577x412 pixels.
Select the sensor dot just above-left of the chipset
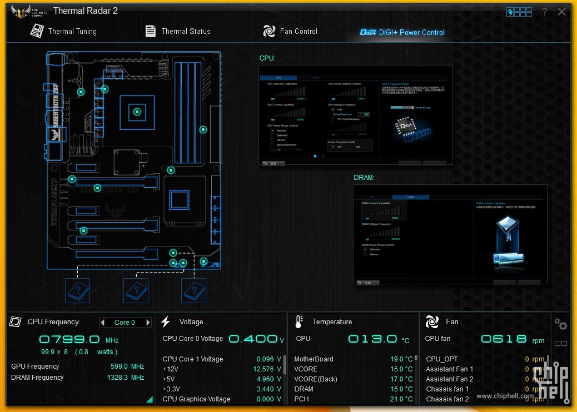(x=171, y=170)
